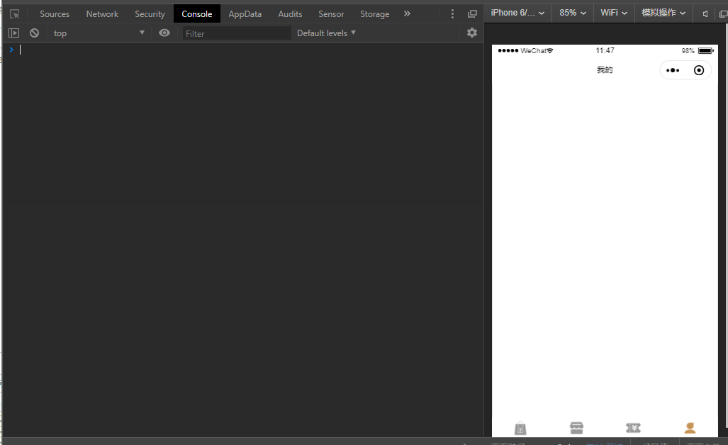The height and width of the screenshot is (445, 728).
Task: Clear the console output
Action: (34, 33)
